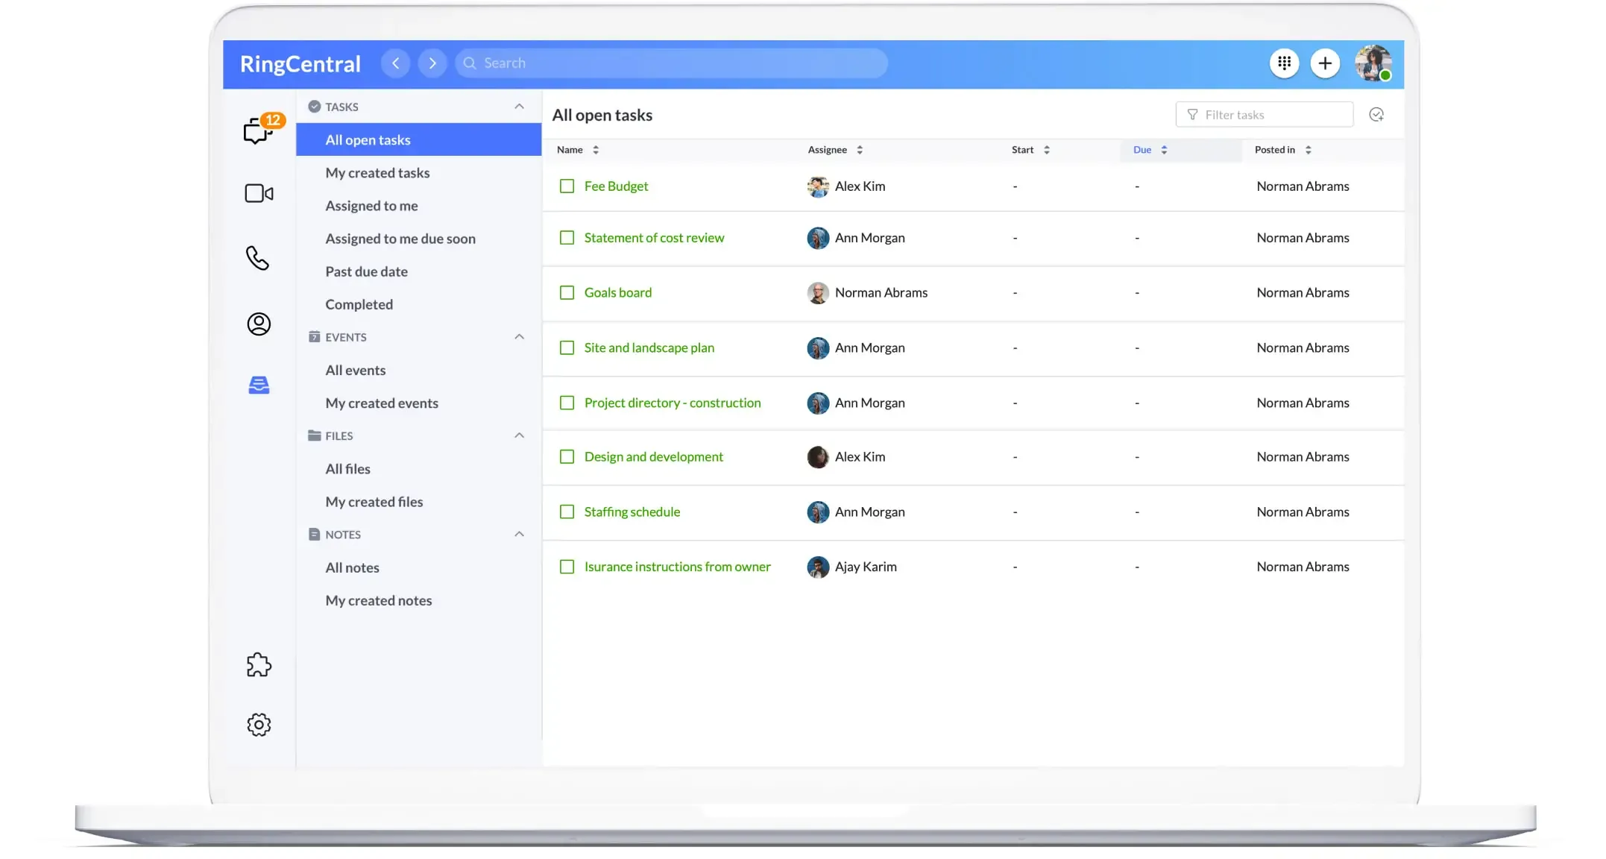Check the Fee Budget task checkbox
Screen dimensions: 1606x859
pos(567,186)
